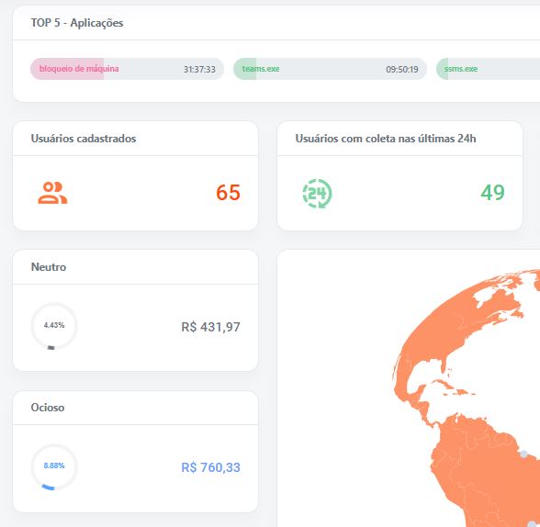
Task: Click the Ocioso card title
Action: 48,408
